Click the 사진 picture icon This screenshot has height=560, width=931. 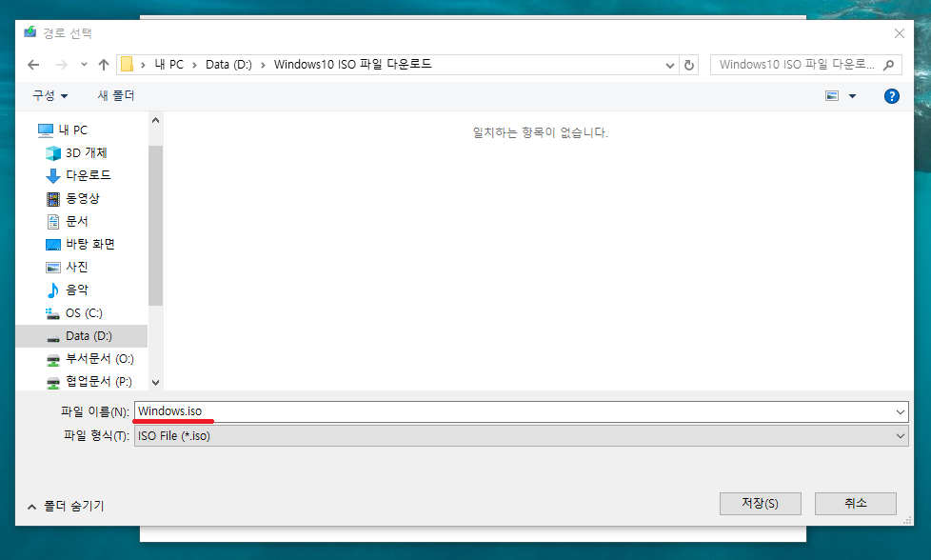click(53, 268)
